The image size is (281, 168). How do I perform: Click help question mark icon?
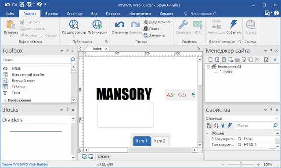pos(276,13)
